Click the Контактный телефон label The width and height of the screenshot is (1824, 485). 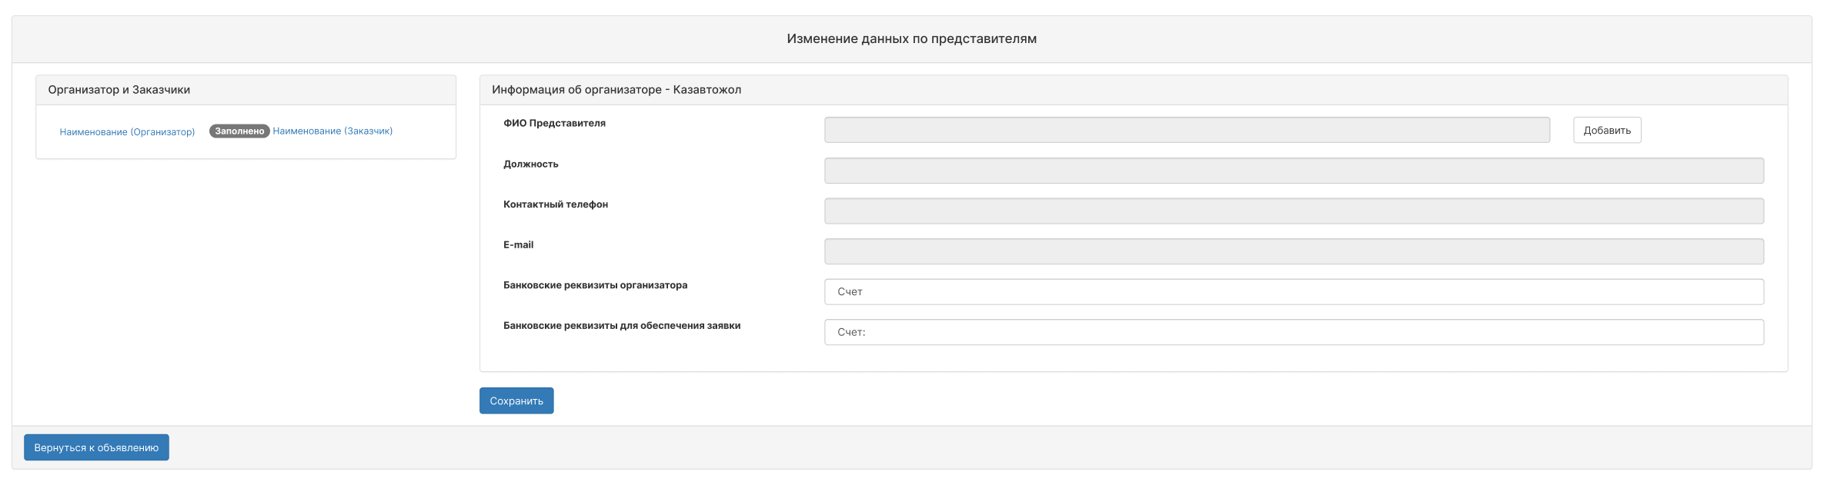point(555,204)
